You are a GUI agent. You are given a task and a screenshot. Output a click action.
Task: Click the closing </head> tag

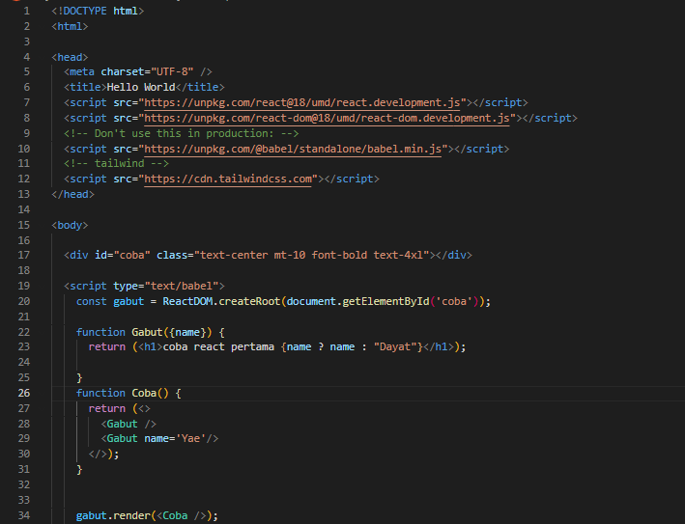(73, 195)
